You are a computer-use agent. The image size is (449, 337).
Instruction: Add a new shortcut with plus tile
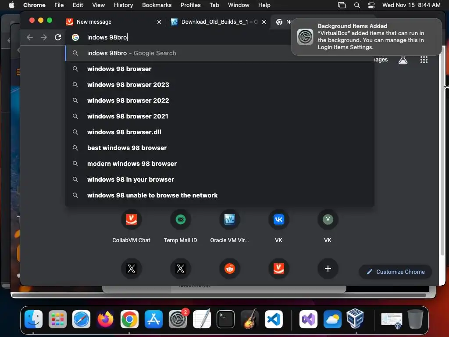tap(328, 269)
